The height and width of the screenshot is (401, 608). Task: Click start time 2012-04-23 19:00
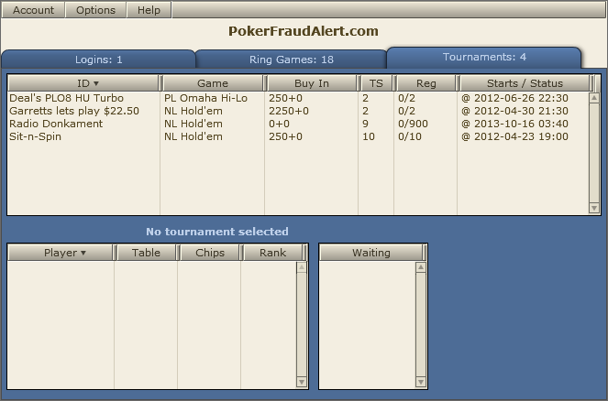coord(515,136)
